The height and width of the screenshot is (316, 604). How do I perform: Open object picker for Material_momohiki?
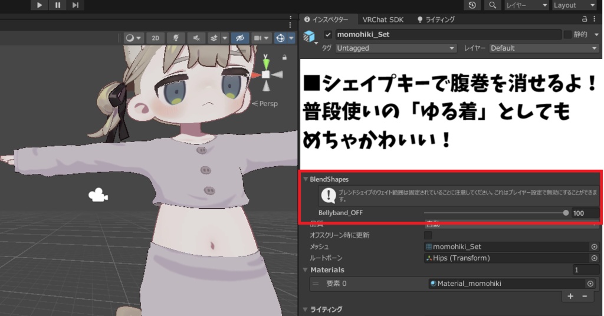pos(590,284)
